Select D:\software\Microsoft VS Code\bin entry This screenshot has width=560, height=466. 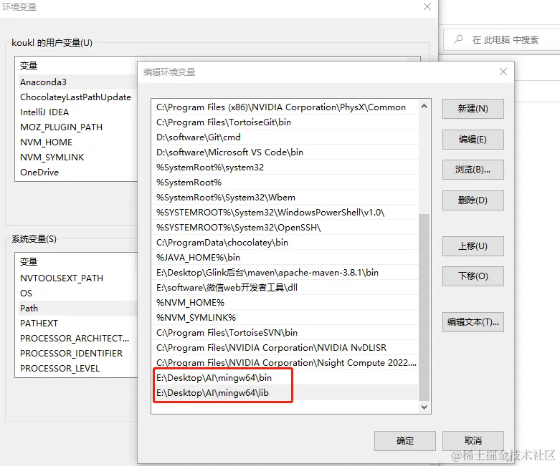coord(285,152)
